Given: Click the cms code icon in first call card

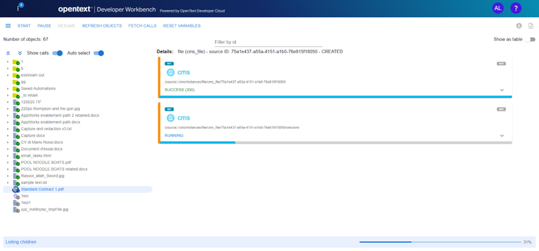Looking at the screenshot, I should pos(170,72).
